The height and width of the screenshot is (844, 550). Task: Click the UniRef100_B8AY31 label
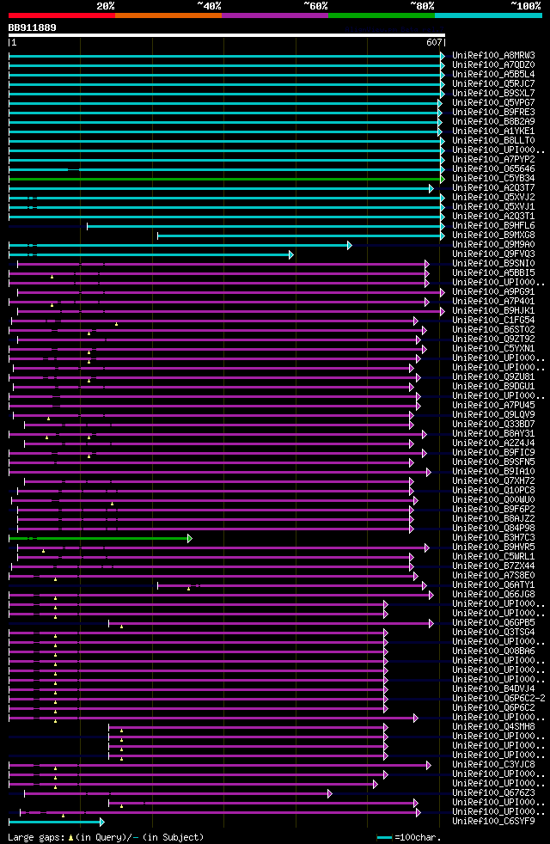pyautogui.click(x=493, y=434)
